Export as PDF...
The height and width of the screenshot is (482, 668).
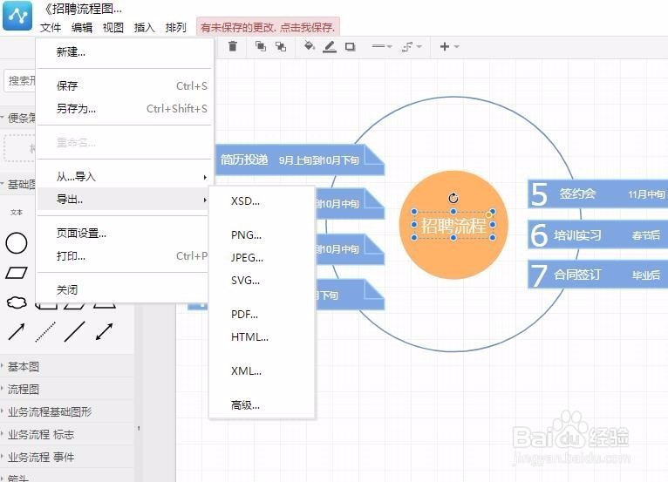pos(262,315)
